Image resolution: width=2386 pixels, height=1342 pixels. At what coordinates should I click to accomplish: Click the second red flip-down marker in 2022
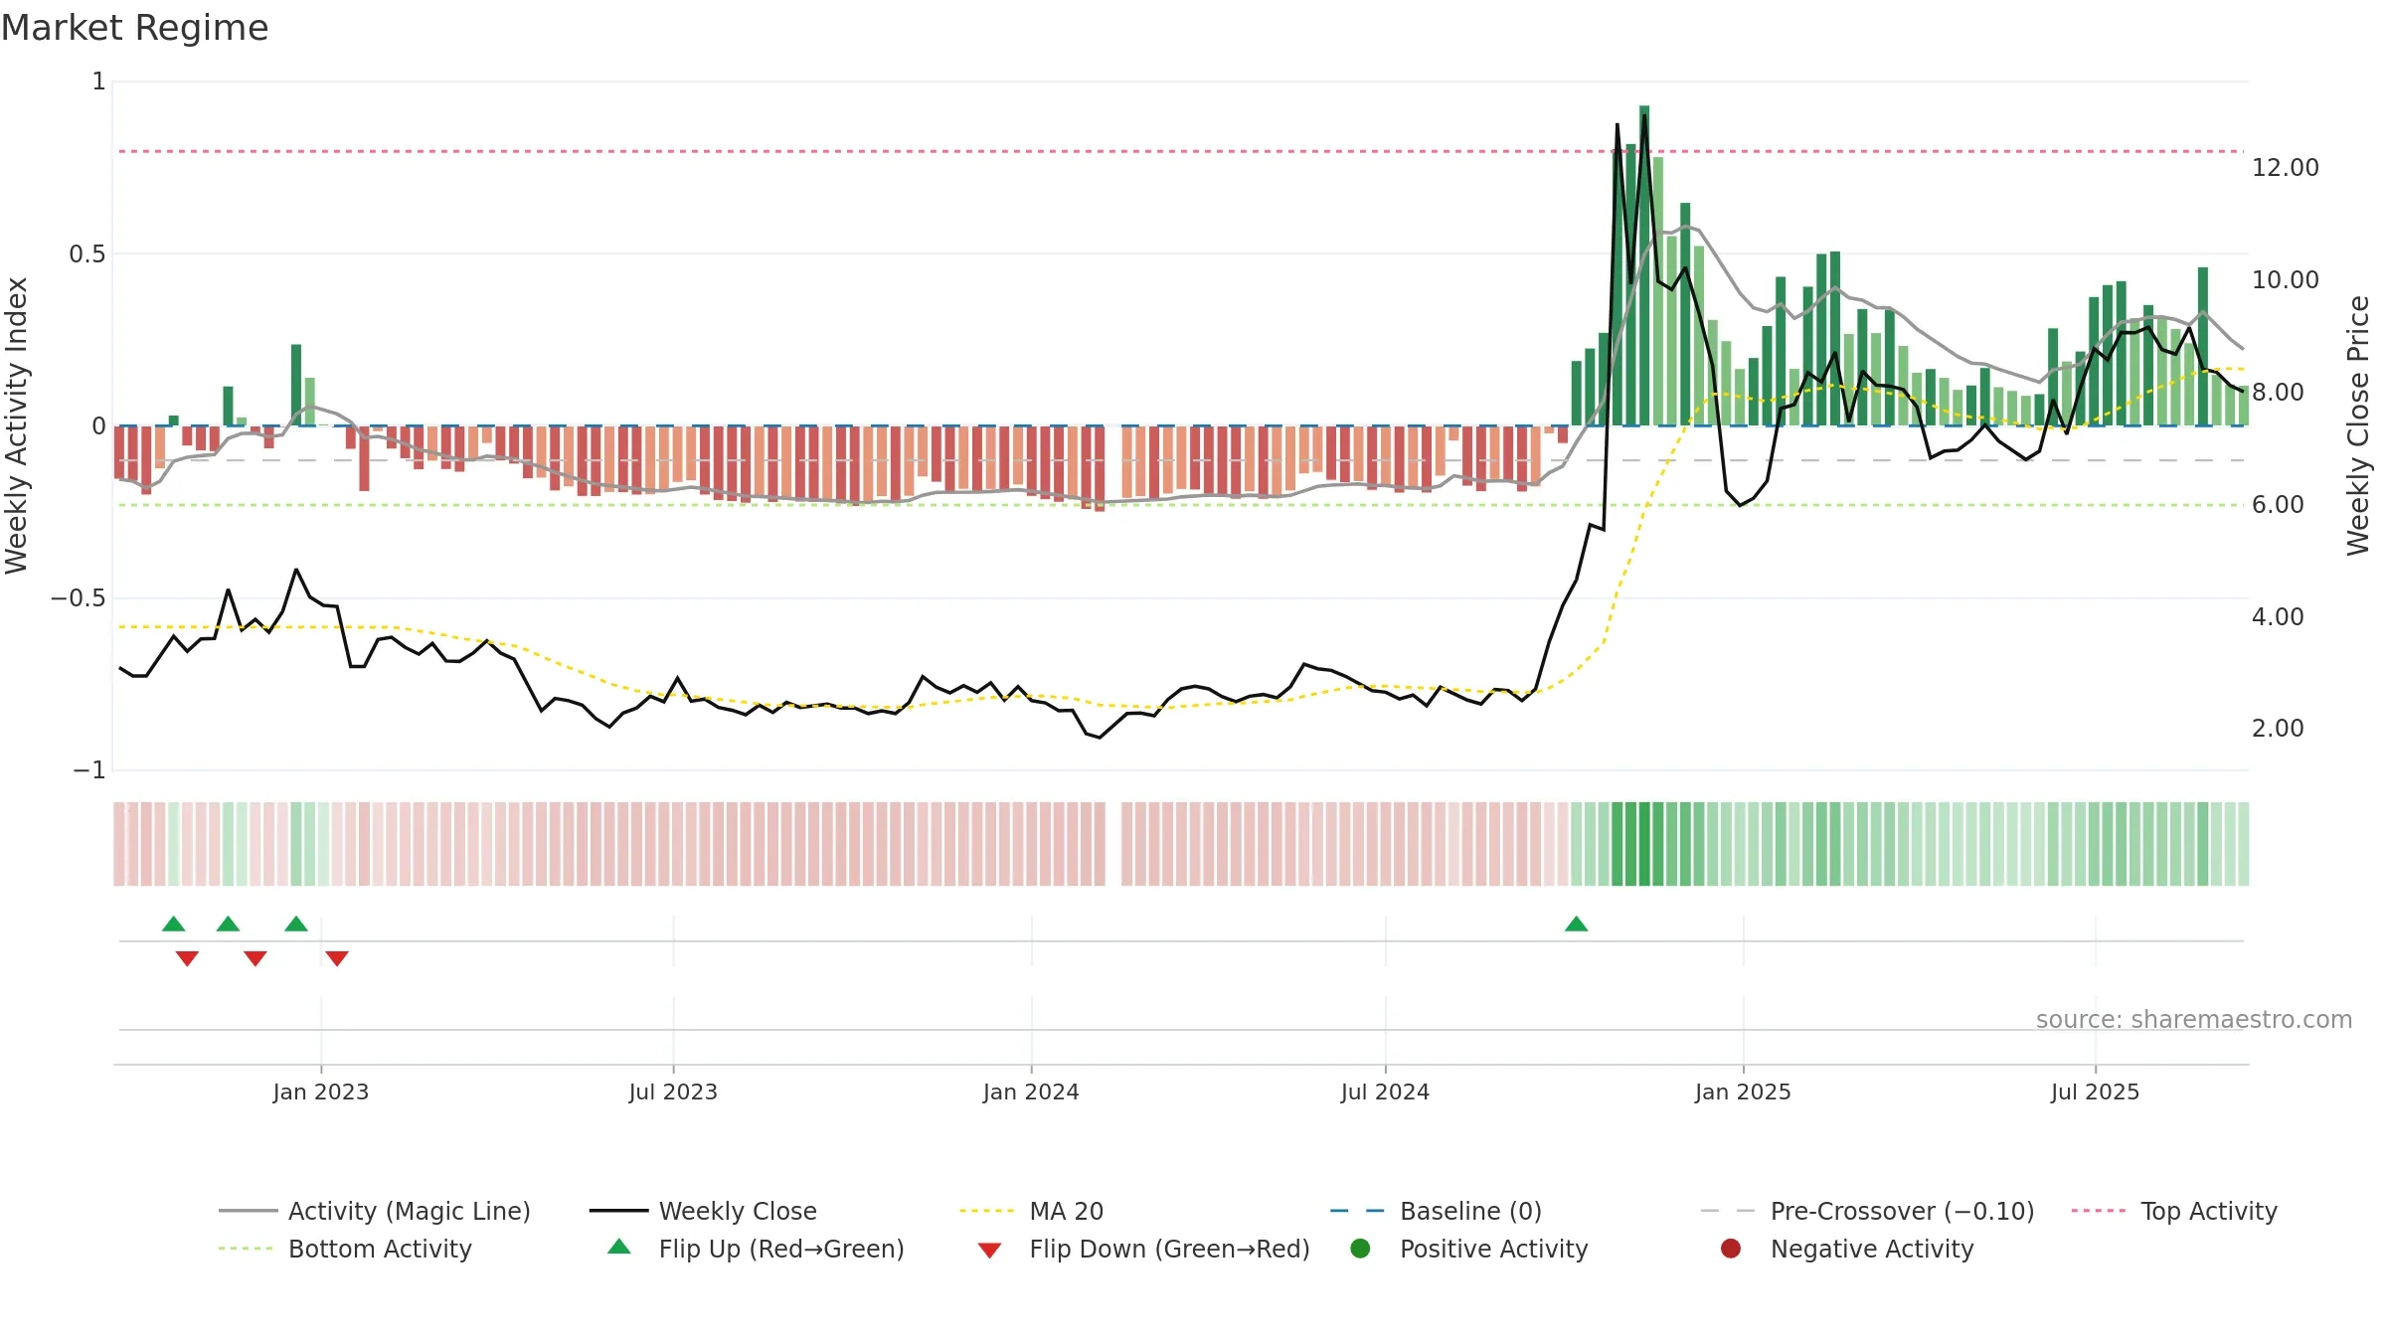click(256, 958)
